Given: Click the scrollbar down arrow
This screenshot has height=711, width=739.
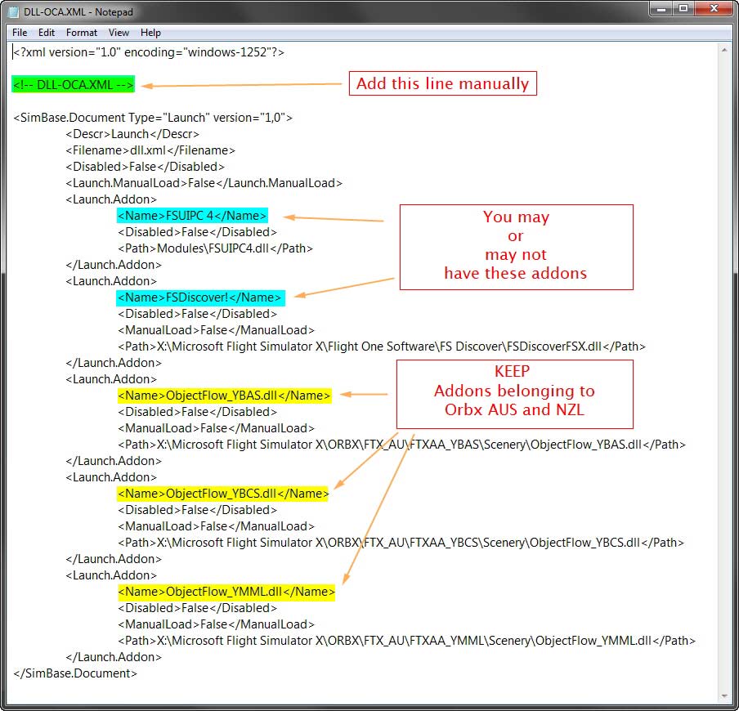Looking at the screenshot, I should (724, 695).
